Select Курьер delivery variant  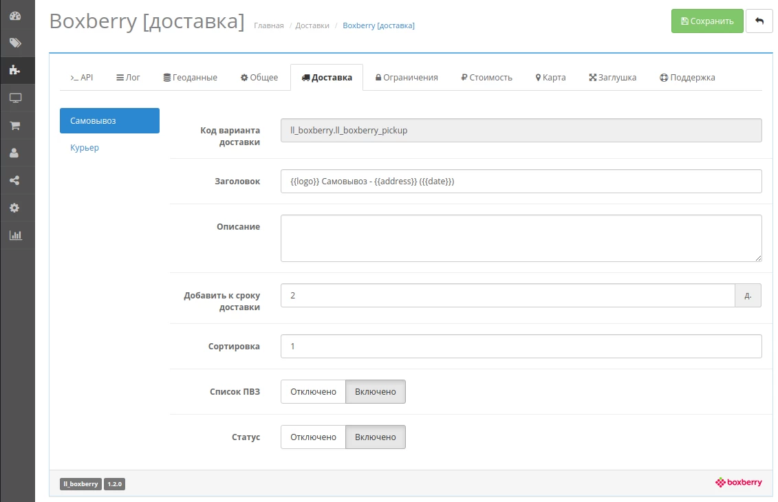point(85,147)
